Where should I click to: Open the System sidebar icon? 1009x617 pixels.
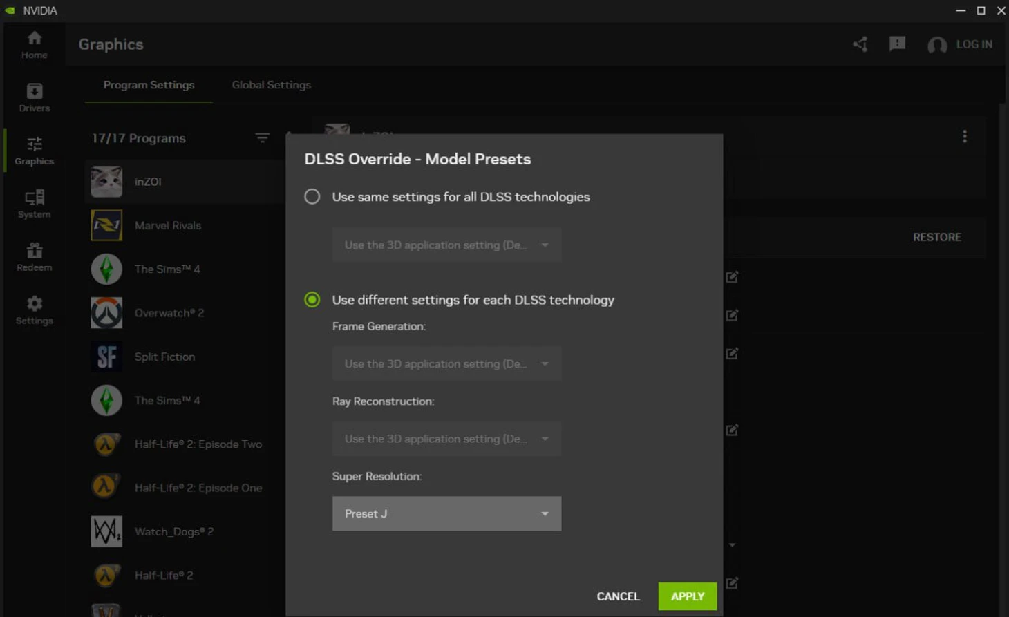pyautogui.click(x=34, y=204)
